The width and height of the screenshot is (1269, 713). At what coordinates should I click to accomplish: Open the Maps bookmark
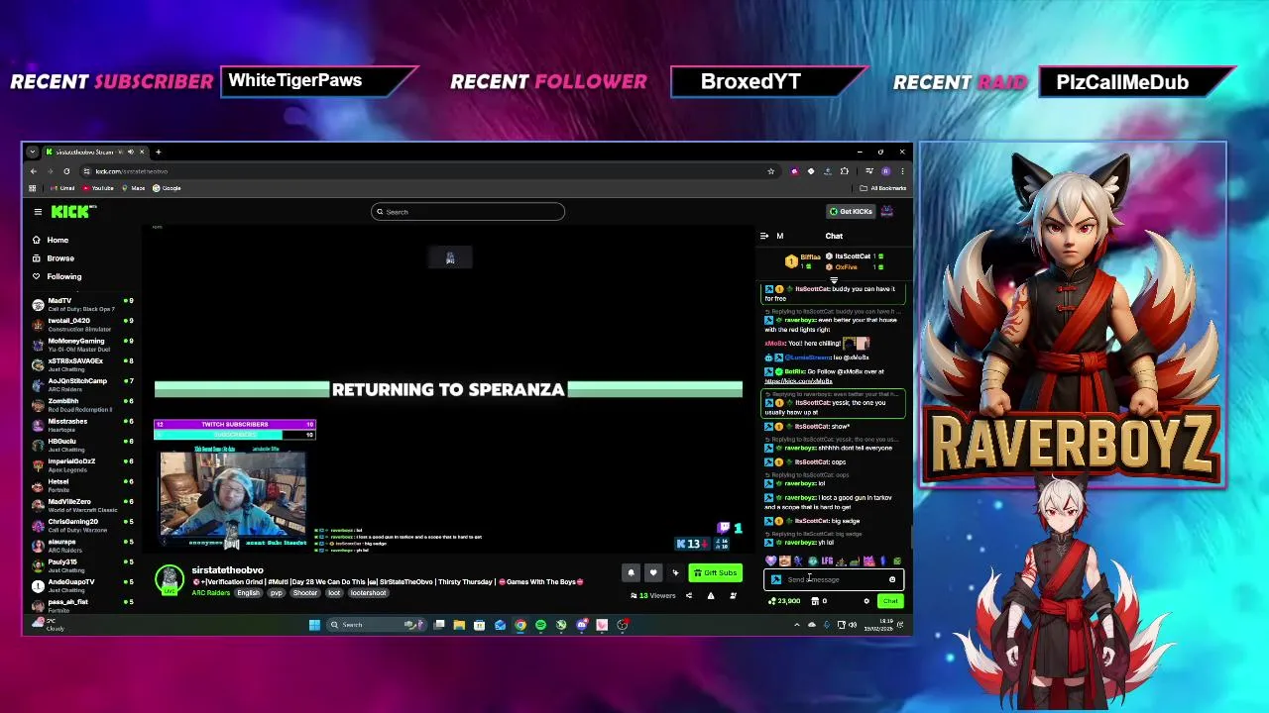134,188
